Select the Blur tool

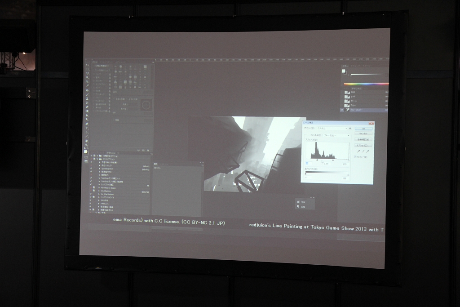tap(87, 116)
